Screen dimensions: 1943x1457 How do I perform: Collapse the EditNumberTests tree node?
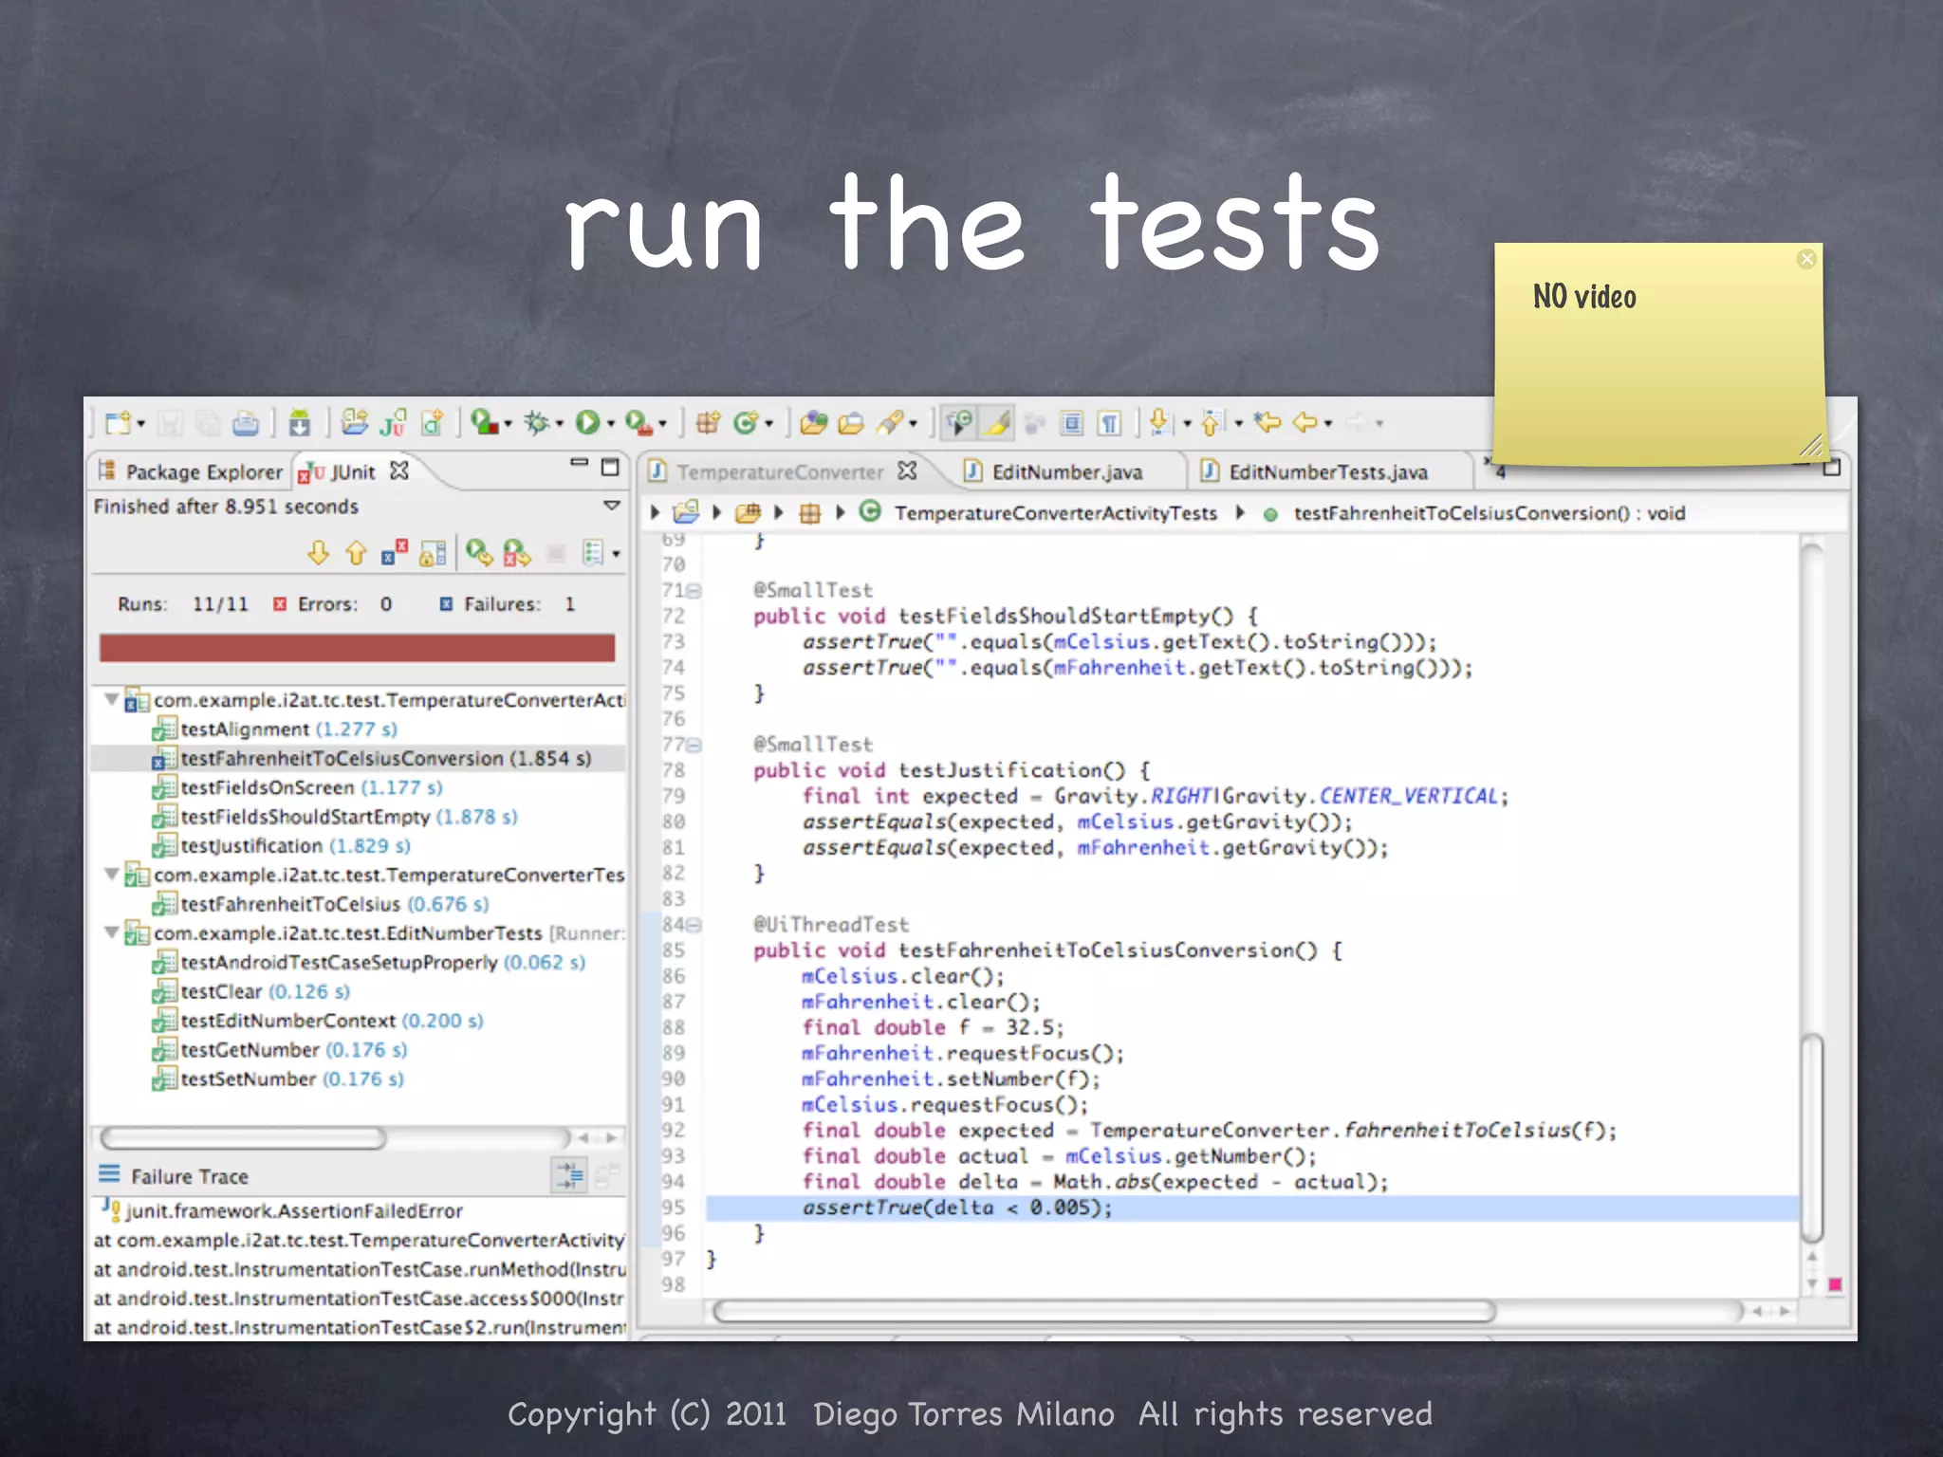pos(111,932)
